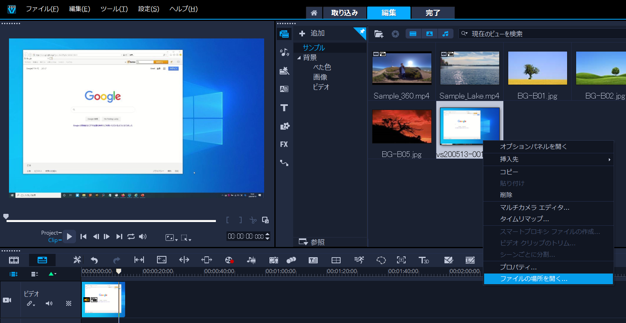Open the Mask Creator icon
The width and height of the screenshot is (626, 323).
point(381,260)
